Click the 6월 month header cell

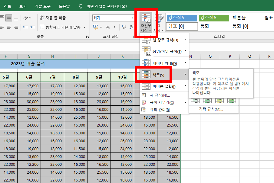[29, 77]
